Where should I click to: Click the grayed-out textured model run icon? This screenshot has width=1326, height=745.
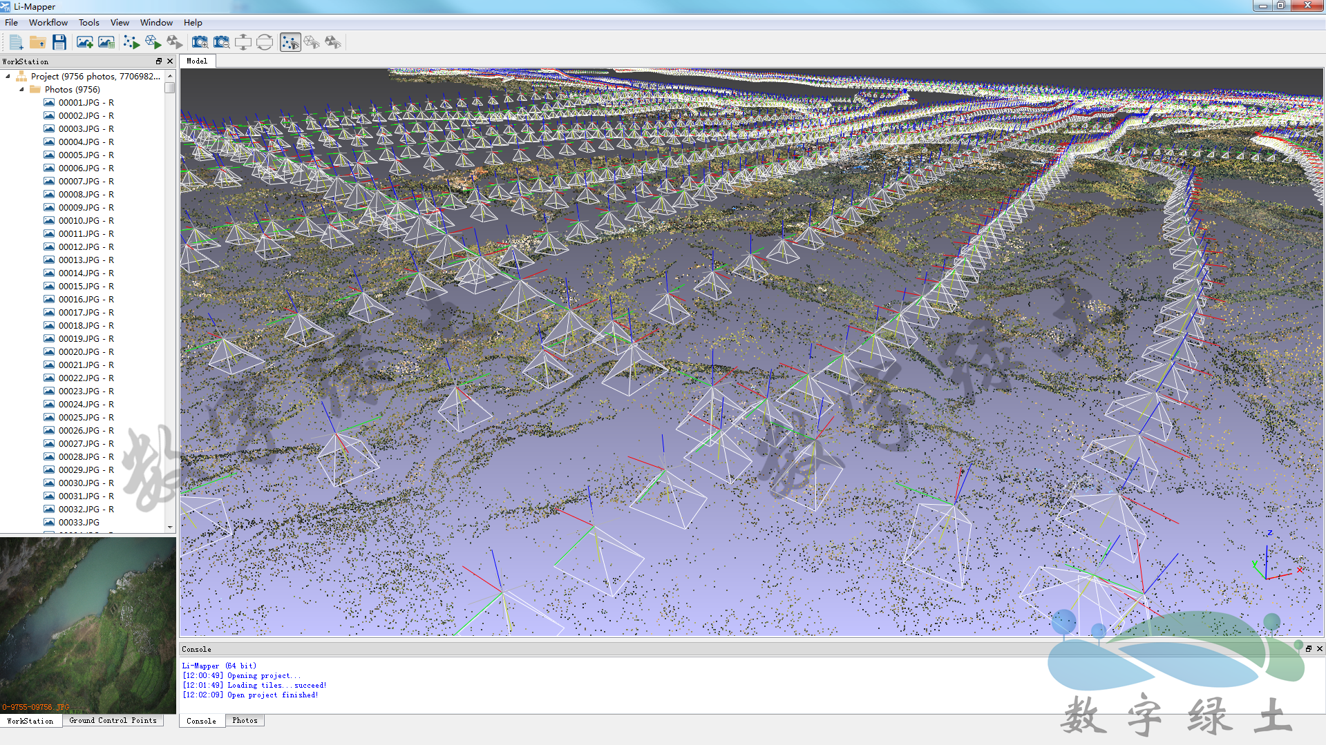[x=174, y=42]
